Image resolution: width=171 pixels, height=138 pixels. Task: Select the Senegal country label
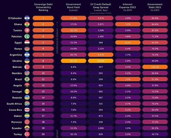click(x=17, y=91)
